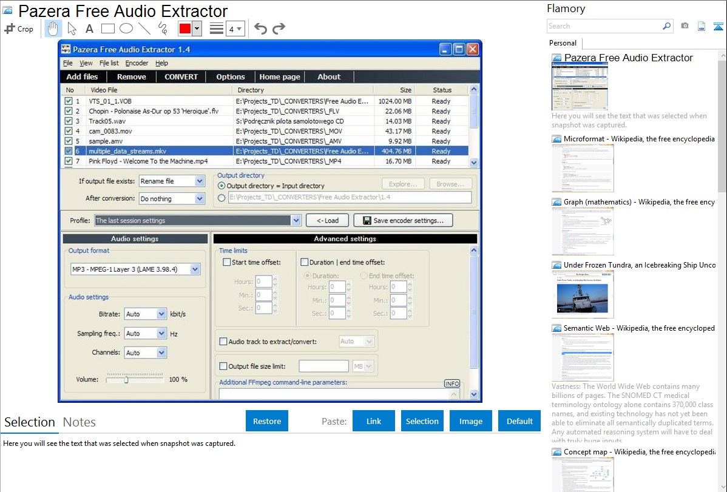
Task: Click the Flamory app icon at top right
Action: coord(718,26)
